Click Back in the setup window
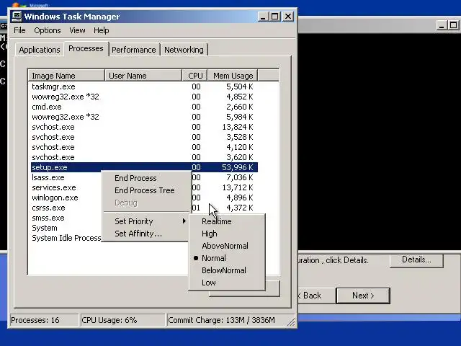 pos(315,296)
